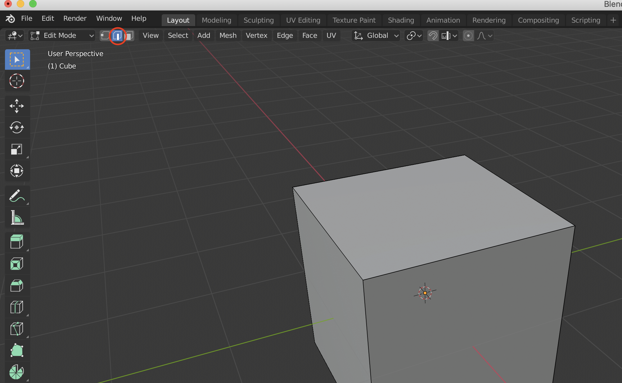
Task: Pick the Scale tool
Action: click(17, 149)
